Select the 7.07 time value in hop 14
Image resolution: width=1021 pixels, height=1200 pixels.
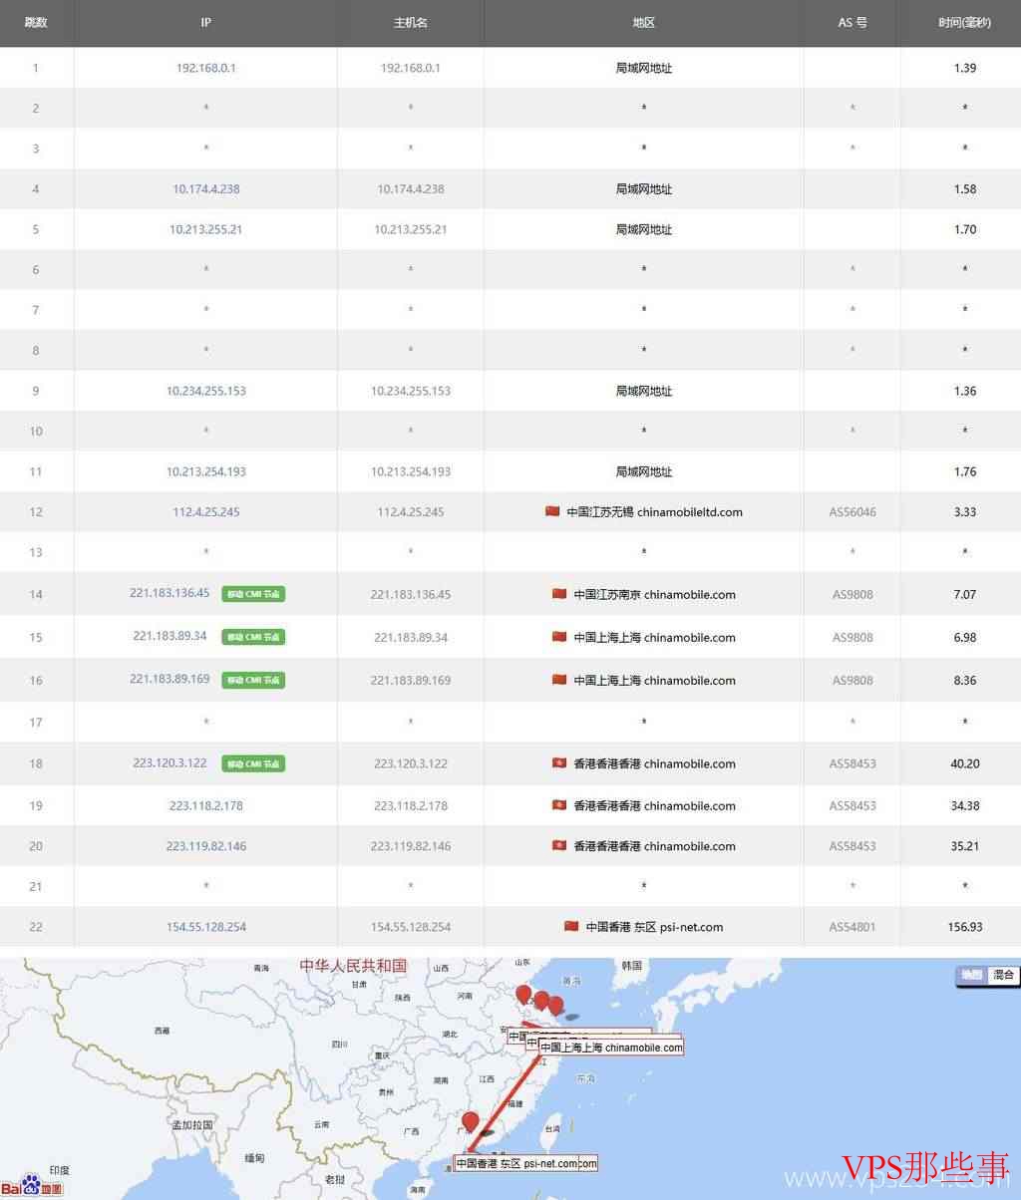tap(964, 594)
